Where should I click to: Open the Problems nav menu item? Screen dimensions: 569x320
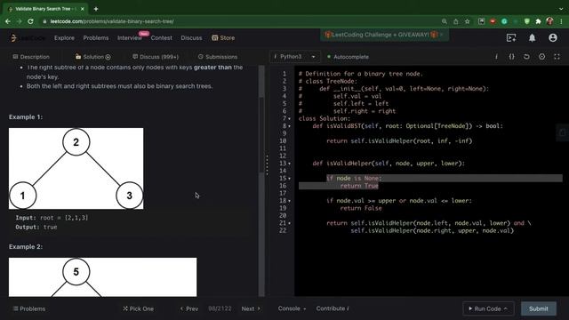[x=96, y=37]
